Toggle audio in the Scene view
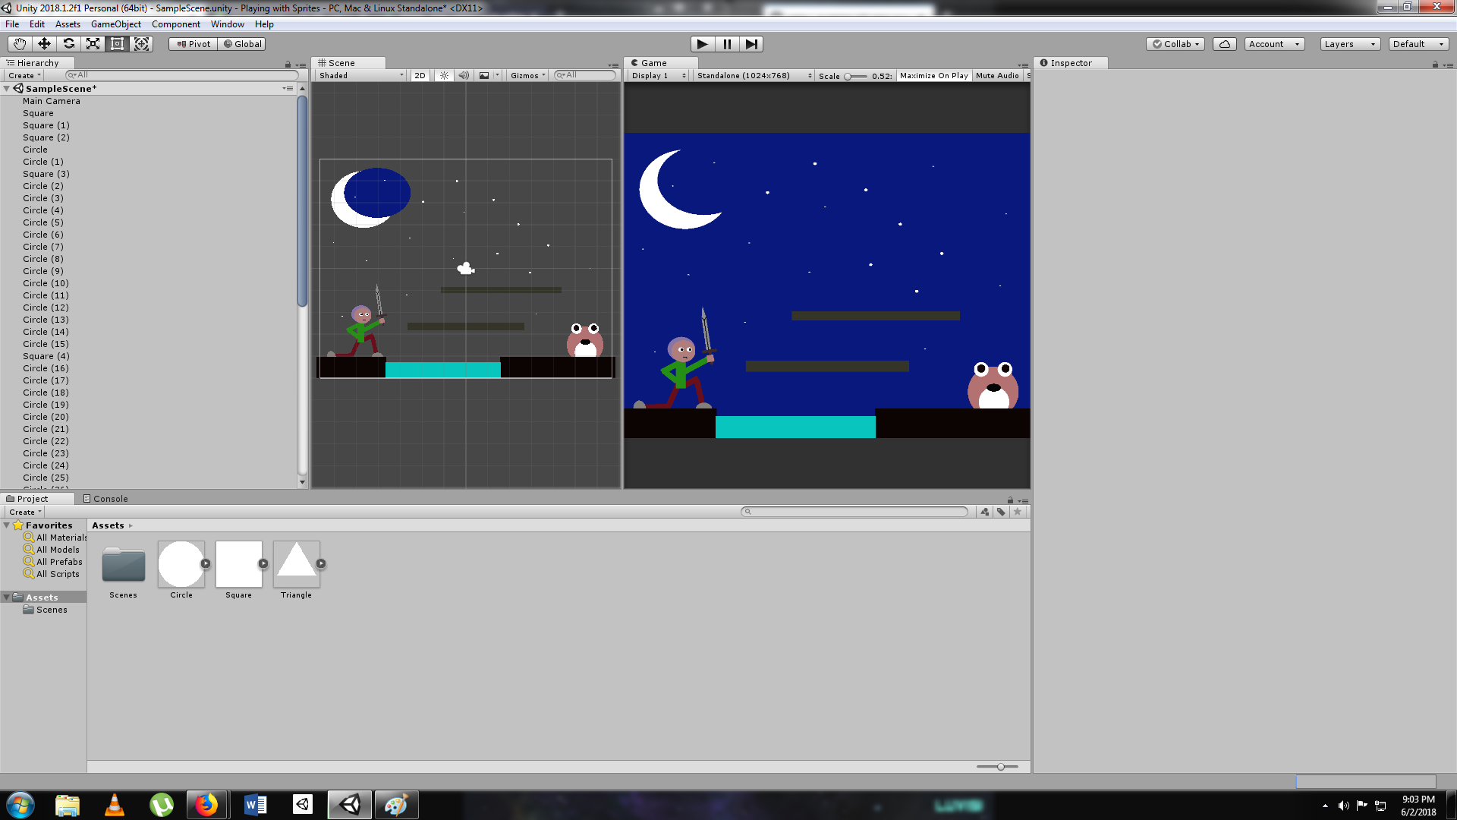The width and height of the screenshot is (1457, 820). 463,75
